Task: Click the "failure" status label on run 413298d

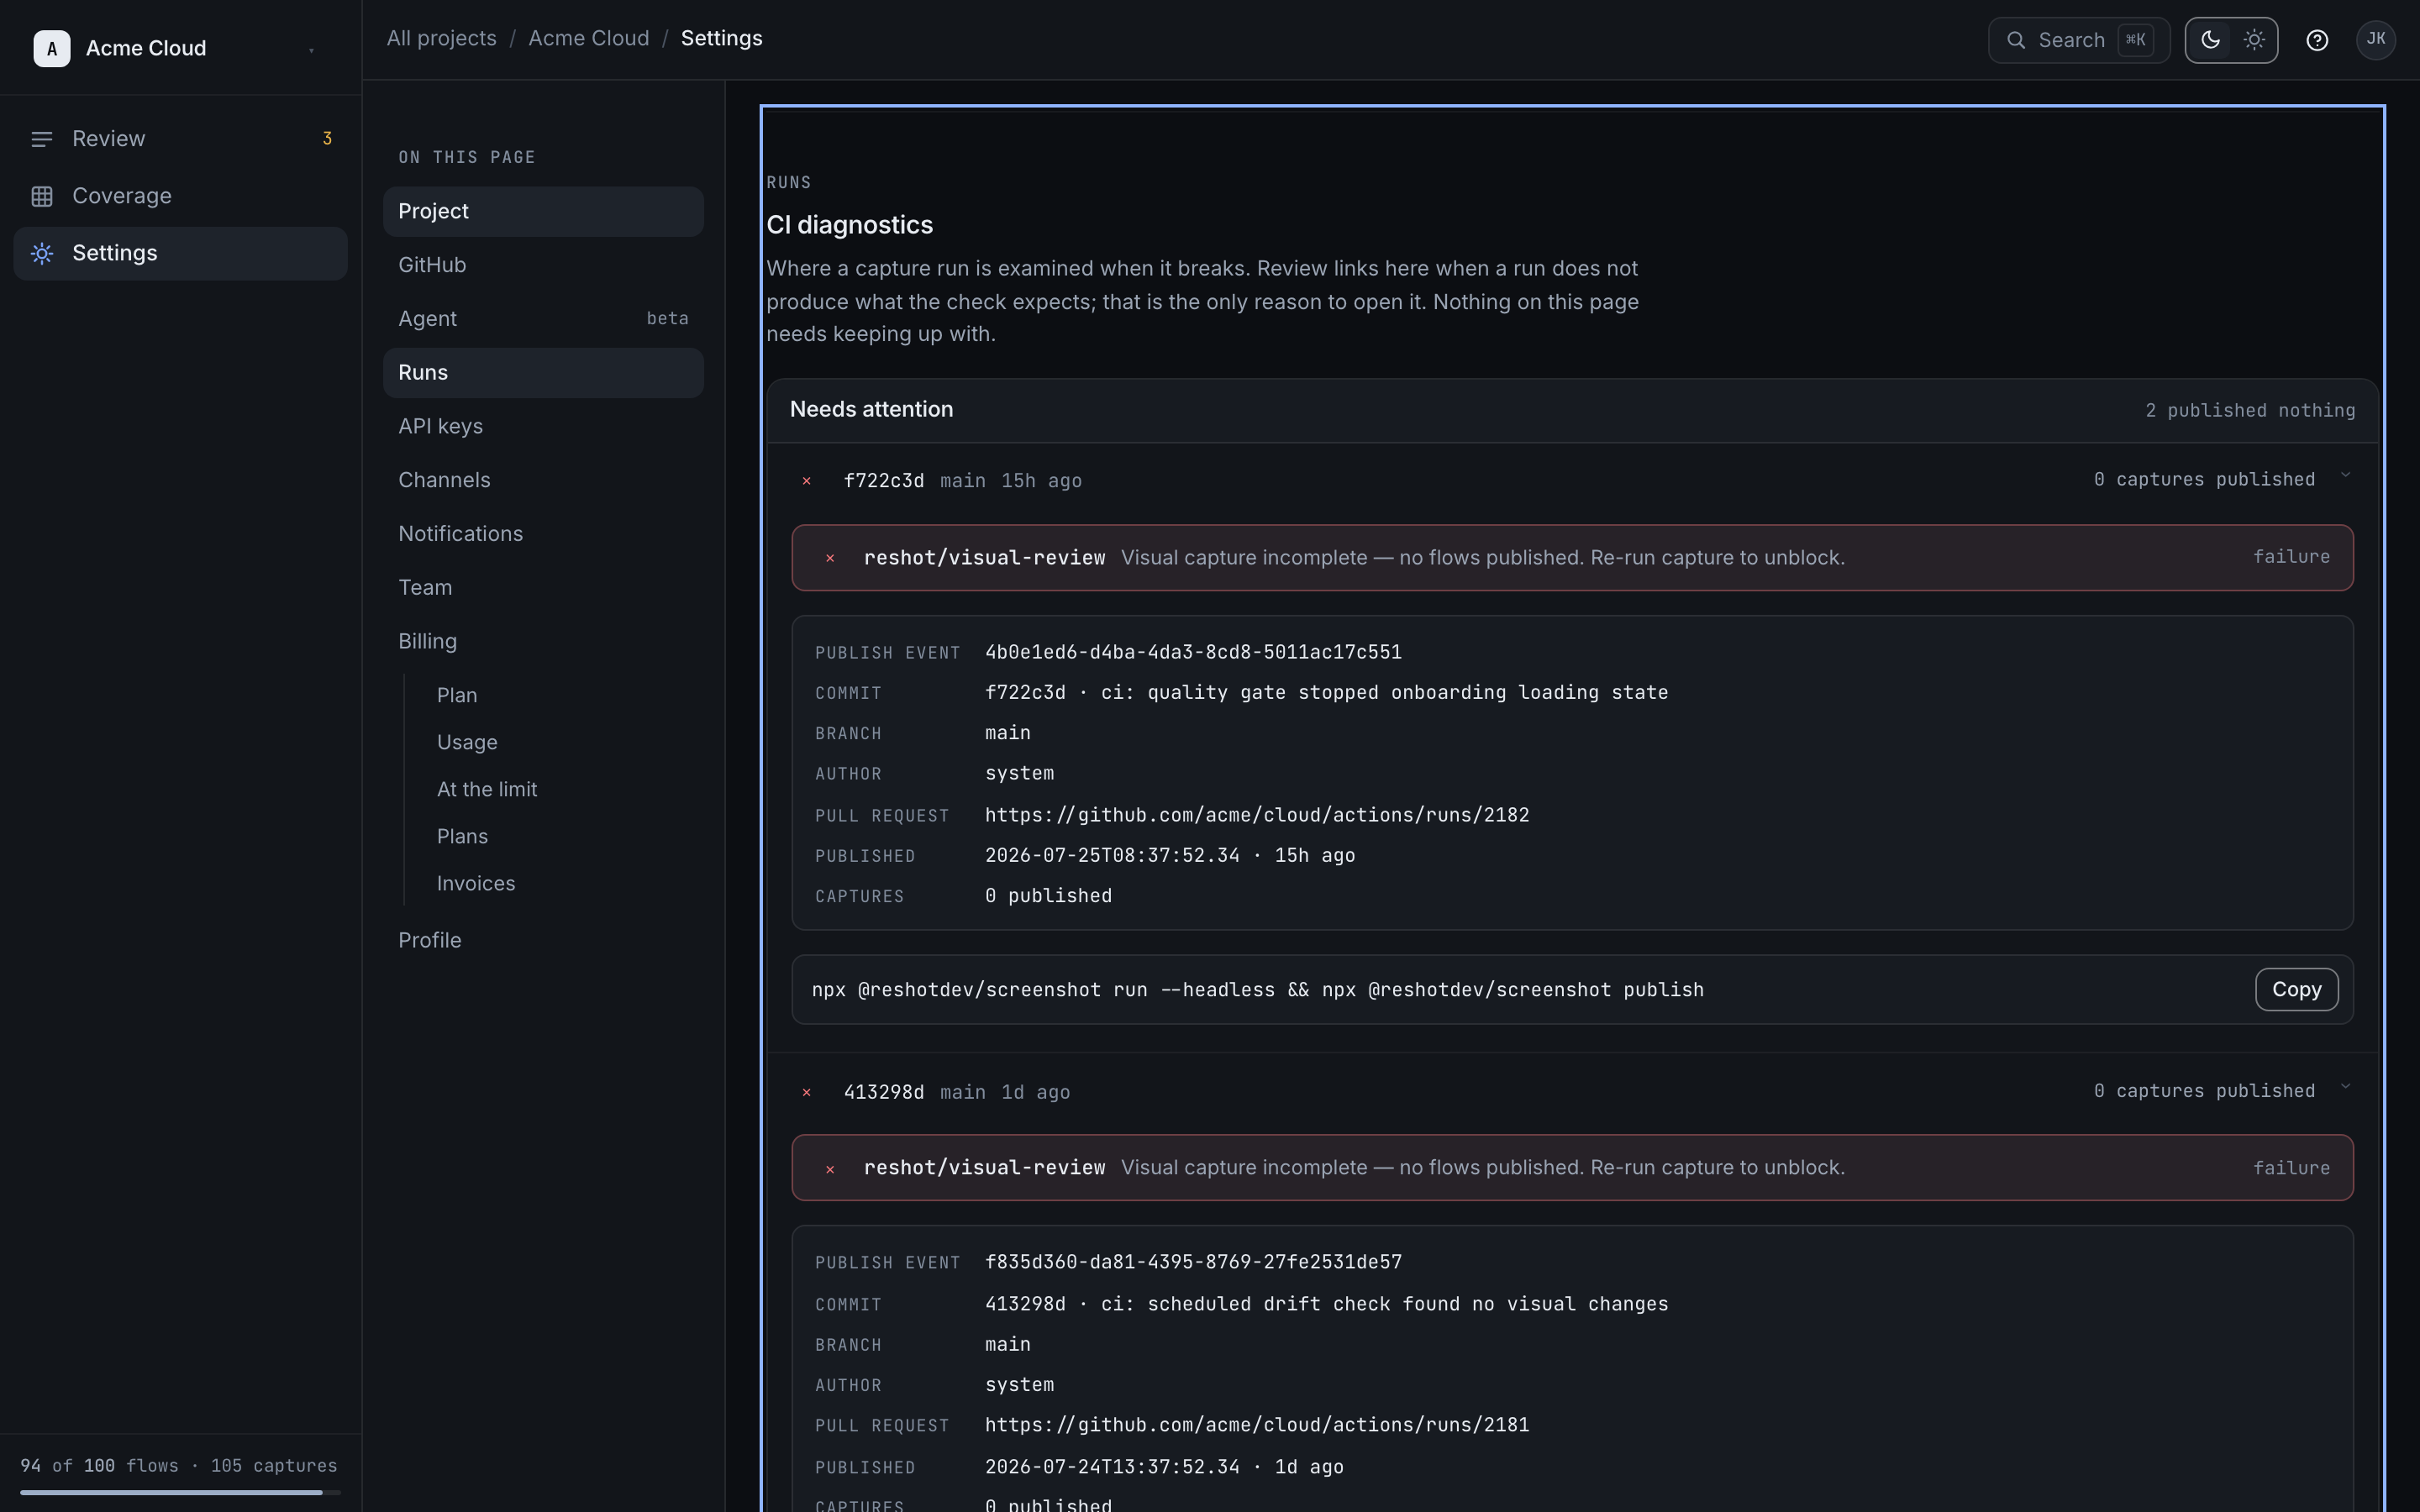Action: pyautogui.click(x=2291, y=1168)
